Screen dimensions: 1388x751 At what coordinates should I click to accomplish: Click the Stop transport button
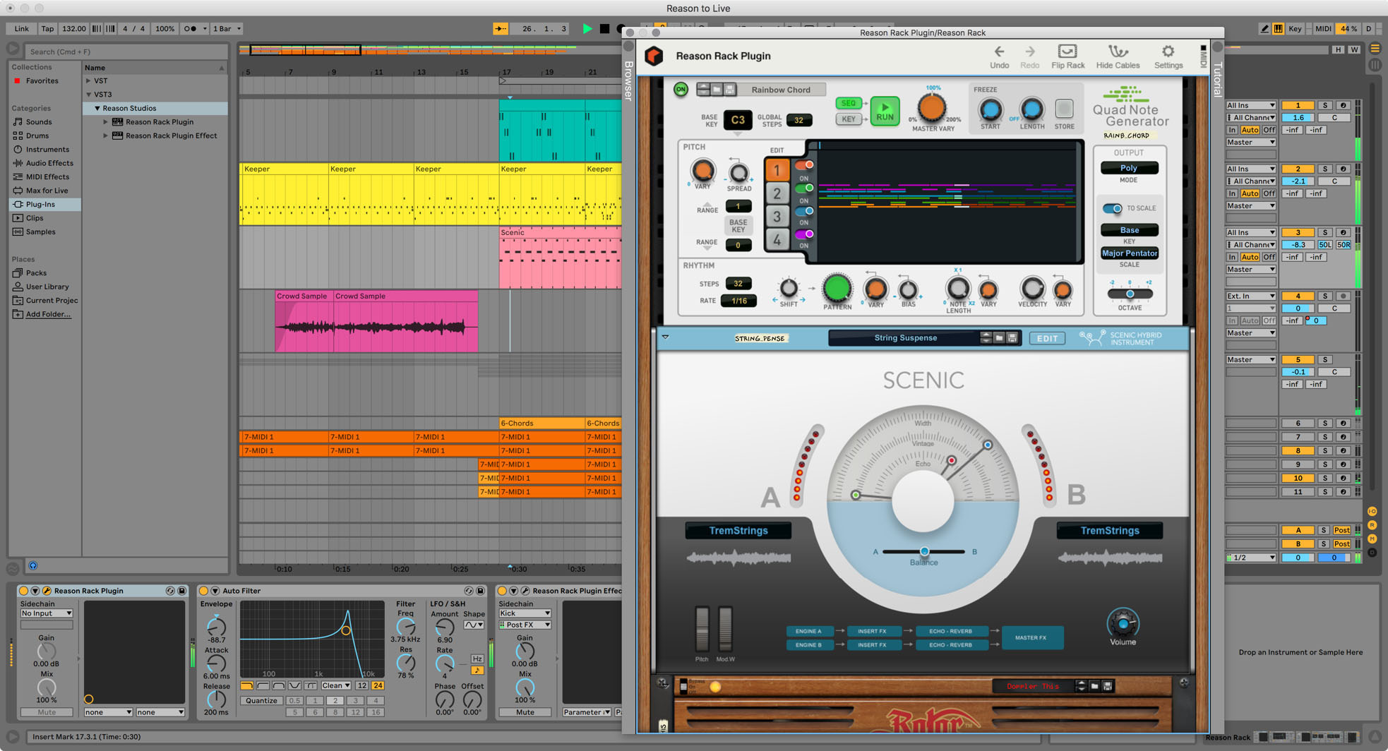coord(604,29)
